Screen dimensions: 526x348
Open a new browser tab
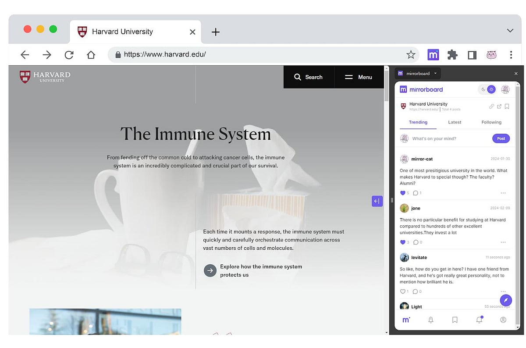tap(215, 32)
